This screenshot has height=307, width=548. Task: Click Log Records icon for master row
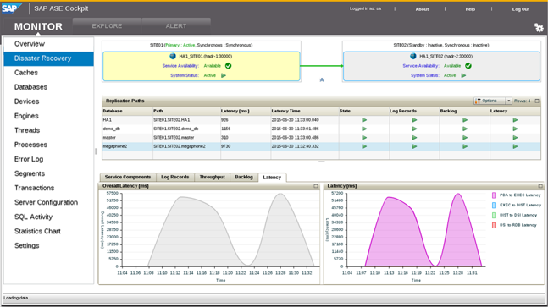click(x=414, y=138)
